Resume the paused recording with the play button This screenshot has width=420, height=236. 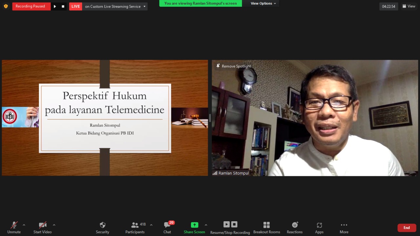[55, 6]
